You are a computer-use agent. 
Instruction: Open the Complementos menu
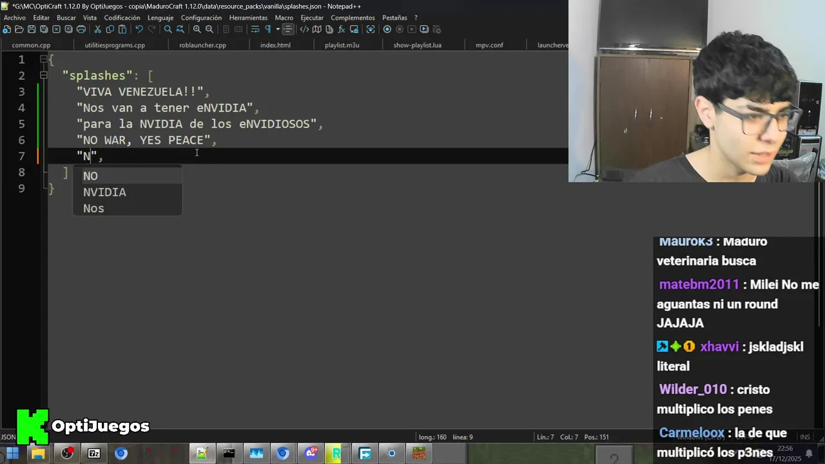353,17
